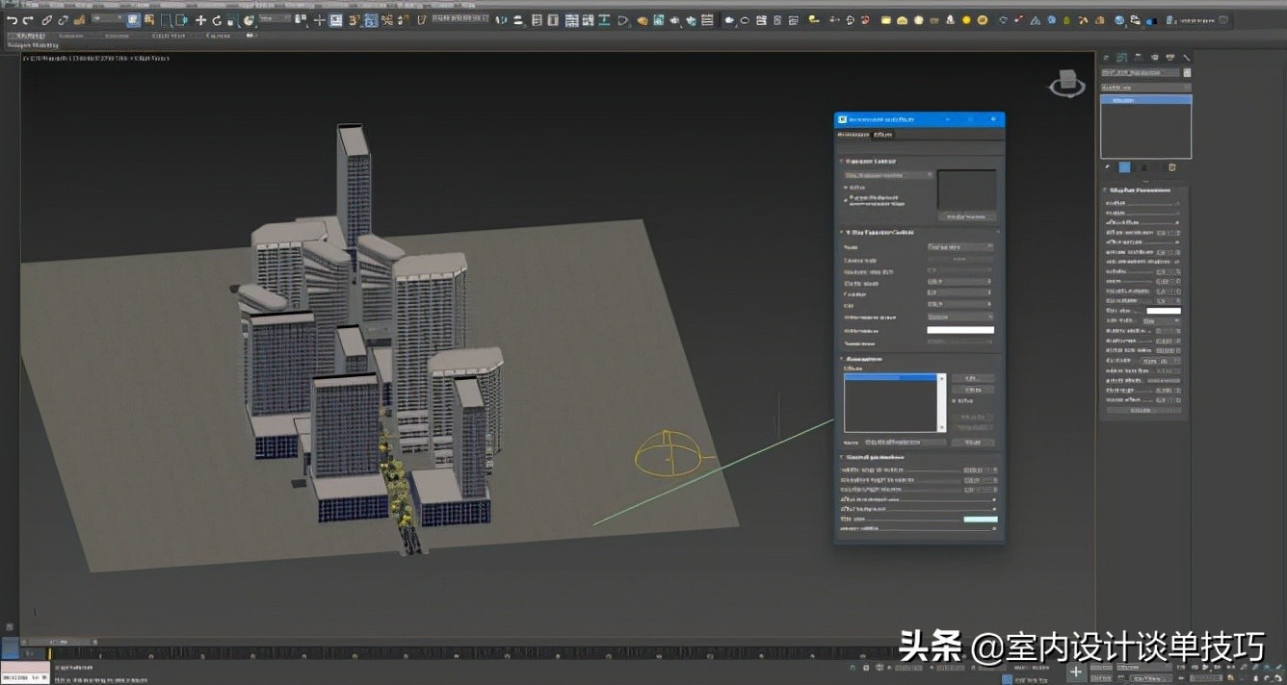Switch to the first tab of floating dialog
The image size is (1287, 685).
[x=852, y=136]
